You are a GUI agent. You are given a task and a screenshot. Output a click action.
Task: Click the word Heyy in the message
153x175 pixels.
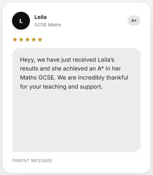pos(27,60)
